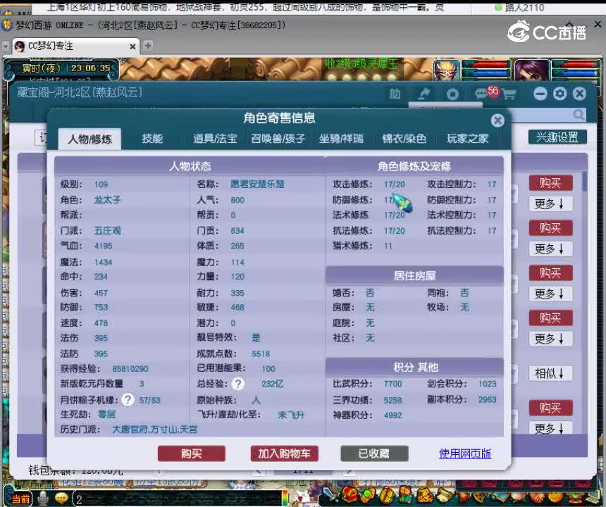The height and width of the screenshot is (507, 606).
Task: Close the CC梦幻专注 browser tab
Action: point(132,46)
